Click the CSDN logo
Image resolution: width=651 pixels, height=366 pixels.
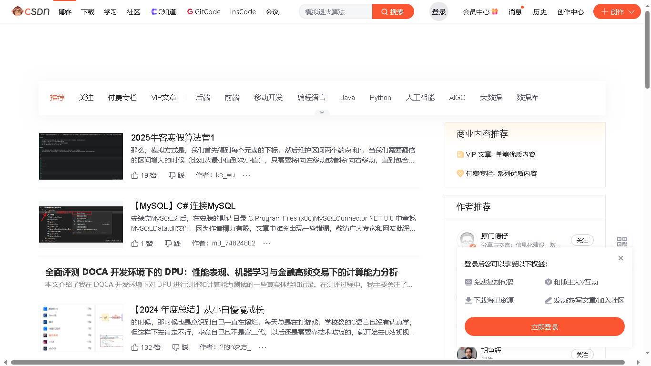point(30,11)
